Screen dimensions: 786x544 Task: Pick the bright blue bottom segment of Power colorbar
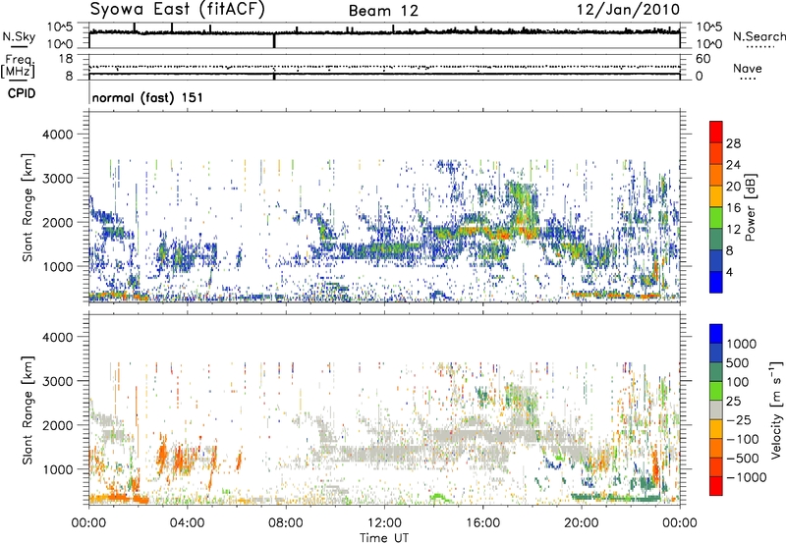click(x=716, y=282)
